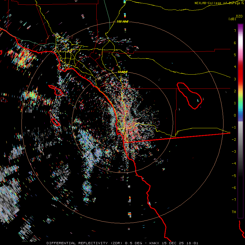Click the 2 value on the color scale
The width and height of the screenshot is (245, 245).
235,91
